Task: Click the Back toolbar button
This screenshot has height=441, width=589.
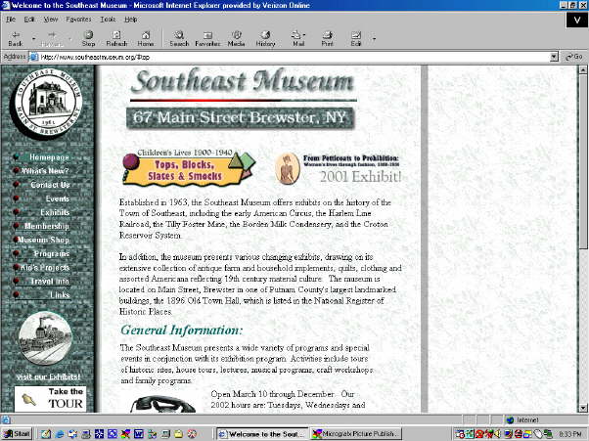Action: click(x=16, y=39)
